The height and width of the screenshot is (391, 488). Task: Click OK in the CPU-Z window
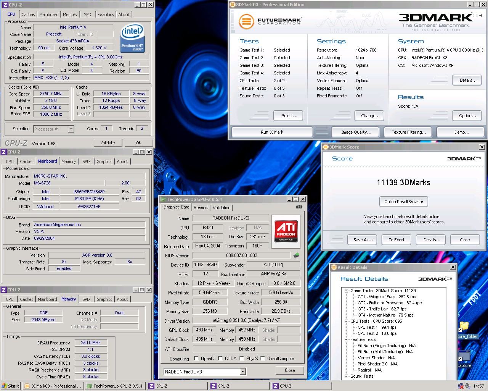138,143
